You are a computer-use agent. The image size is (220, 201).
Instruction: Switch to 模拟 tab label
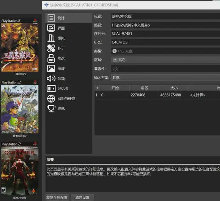coord(61,38)
